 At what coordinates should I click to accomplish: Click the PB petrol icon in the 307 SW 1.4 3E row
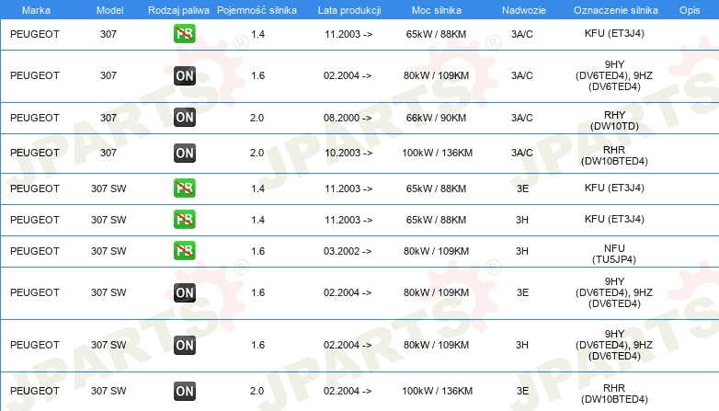(x=184, y=188)
